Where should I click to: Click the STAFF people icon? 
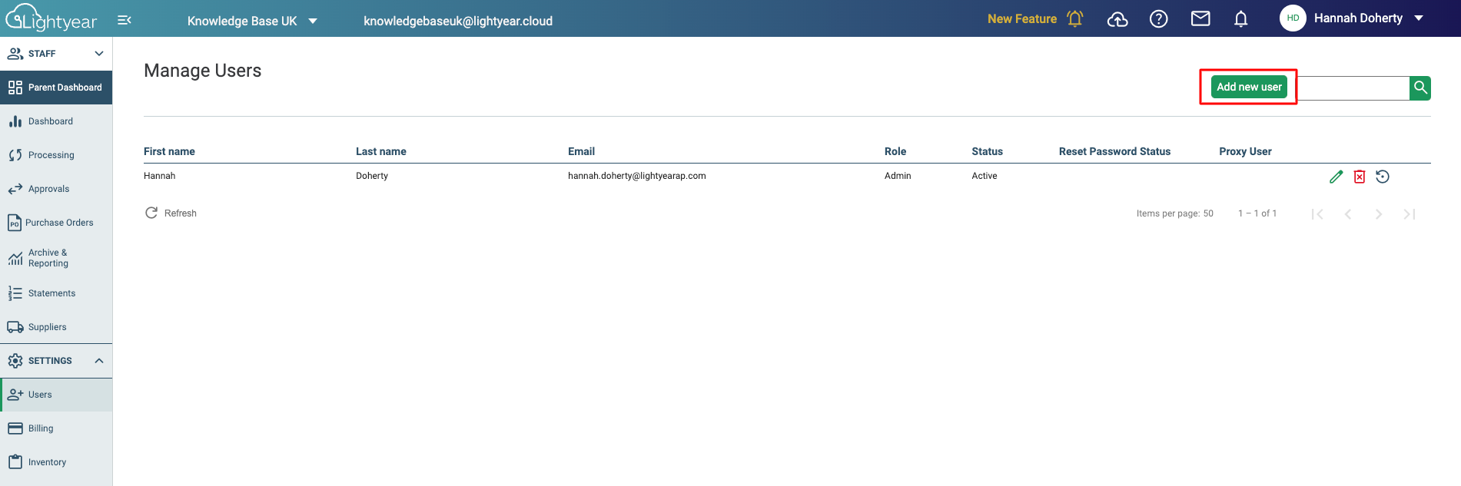(15, 54)
